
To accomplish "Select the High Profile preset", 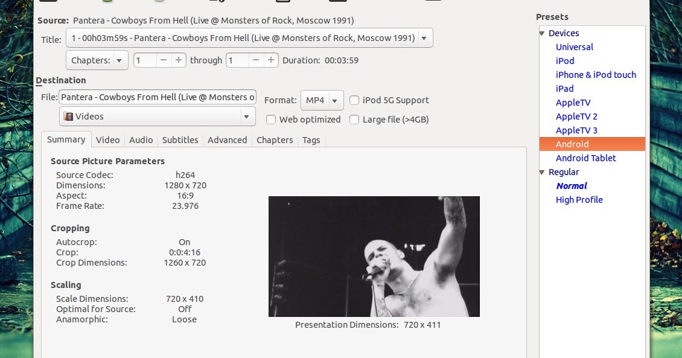I will pyautogui.click(x=579, y=199).
